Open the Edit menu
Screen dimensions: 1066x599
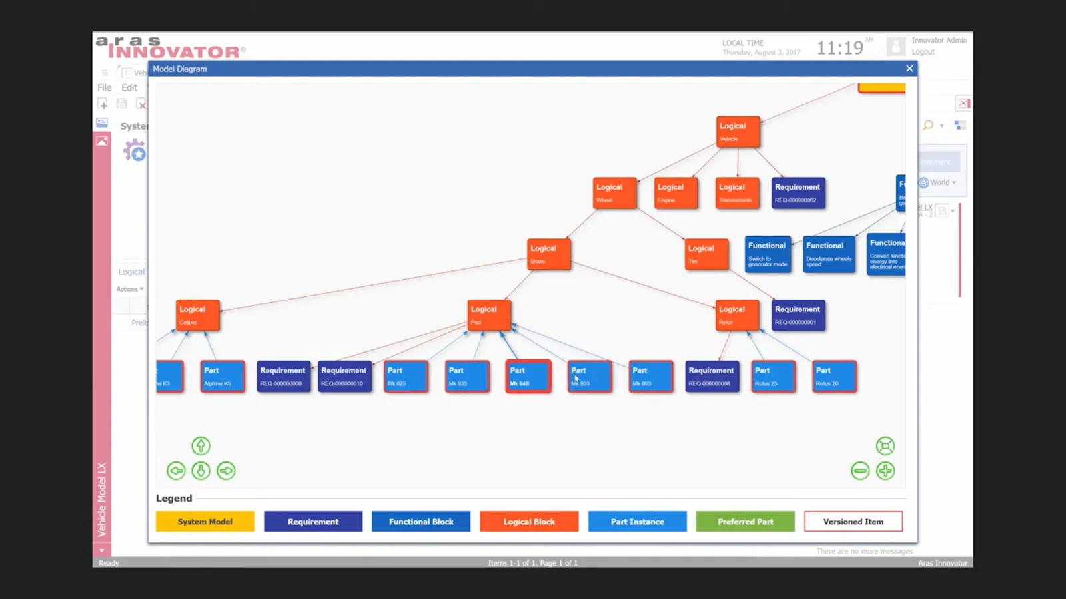coord(129,87)
